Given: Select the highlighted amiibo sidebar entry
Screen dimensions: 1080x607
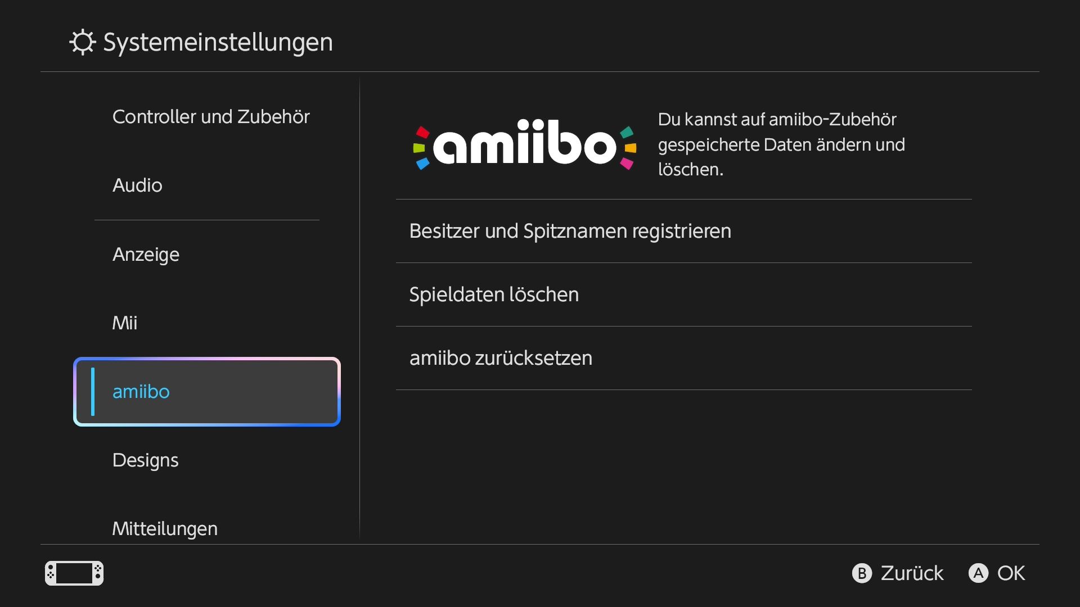Looking at the screenshot, I should (207, 392).
